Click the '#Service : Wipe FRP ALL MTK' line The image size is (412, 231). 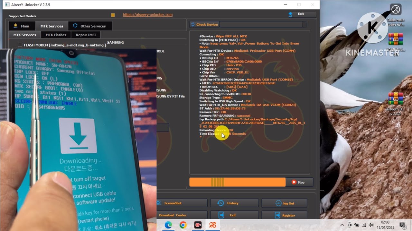click(223, 36)
